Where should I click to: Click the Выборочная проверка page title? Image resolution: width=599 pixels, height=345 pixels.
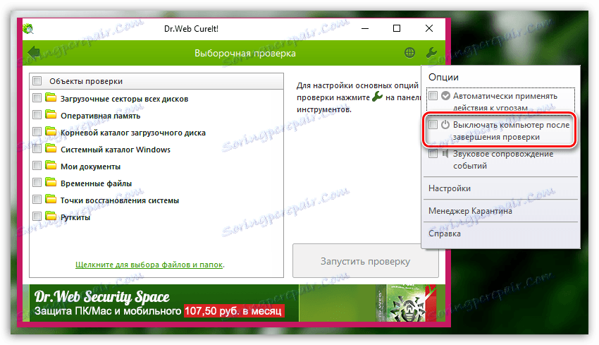245,53
